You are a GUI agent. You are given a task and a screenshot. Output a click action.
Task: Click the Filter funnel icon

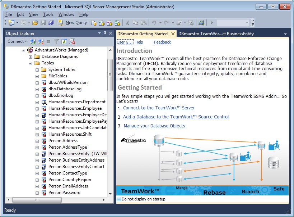[56, 41]
